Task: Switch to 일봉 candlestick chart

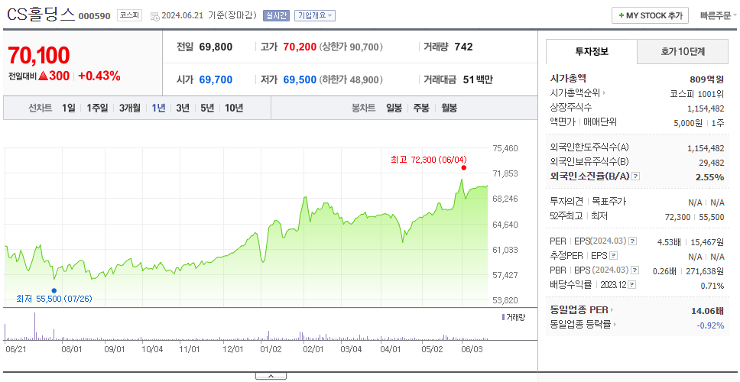Action: (394, 108)
